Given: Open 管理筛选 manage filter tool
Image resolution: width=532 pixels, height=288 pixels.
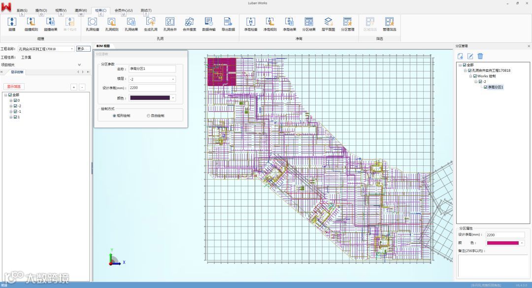Looking at the screenshot, I should click(389, 24).
